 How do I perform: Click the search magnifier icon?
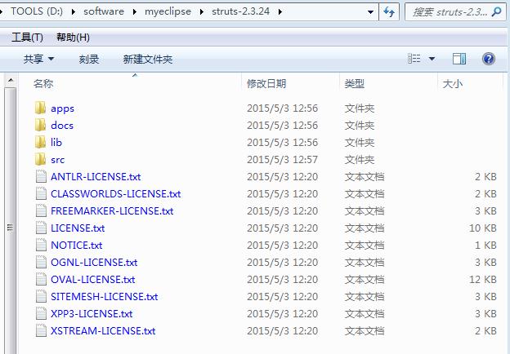coord(496,12)
